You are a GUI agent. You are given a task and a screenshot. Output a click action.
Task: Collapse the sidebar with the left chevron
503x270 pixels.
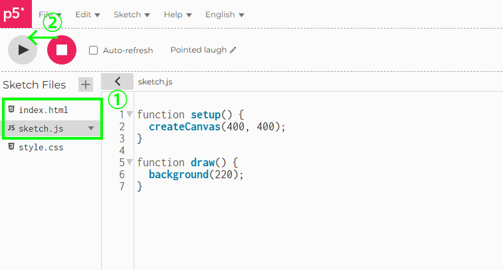pyautogui.click(x=118, y=81)
